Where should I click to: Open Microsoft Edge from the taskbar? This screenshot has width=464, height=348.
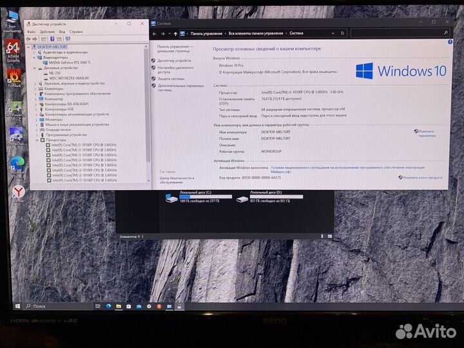click(x=108, y=306)
